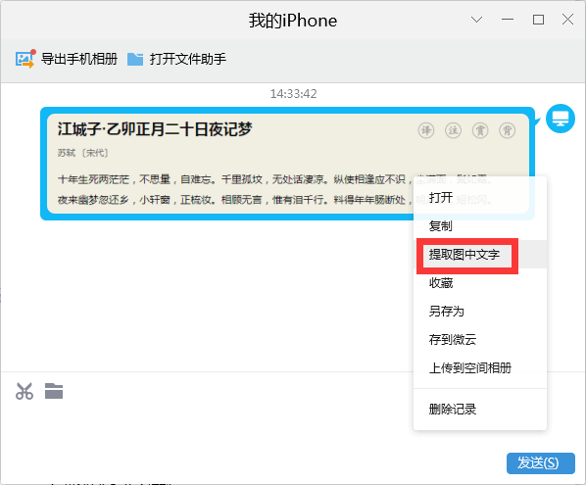Open the file assistant folder icon
The image size is (586, 485).
pyautogui.click(x=135, y=59)
